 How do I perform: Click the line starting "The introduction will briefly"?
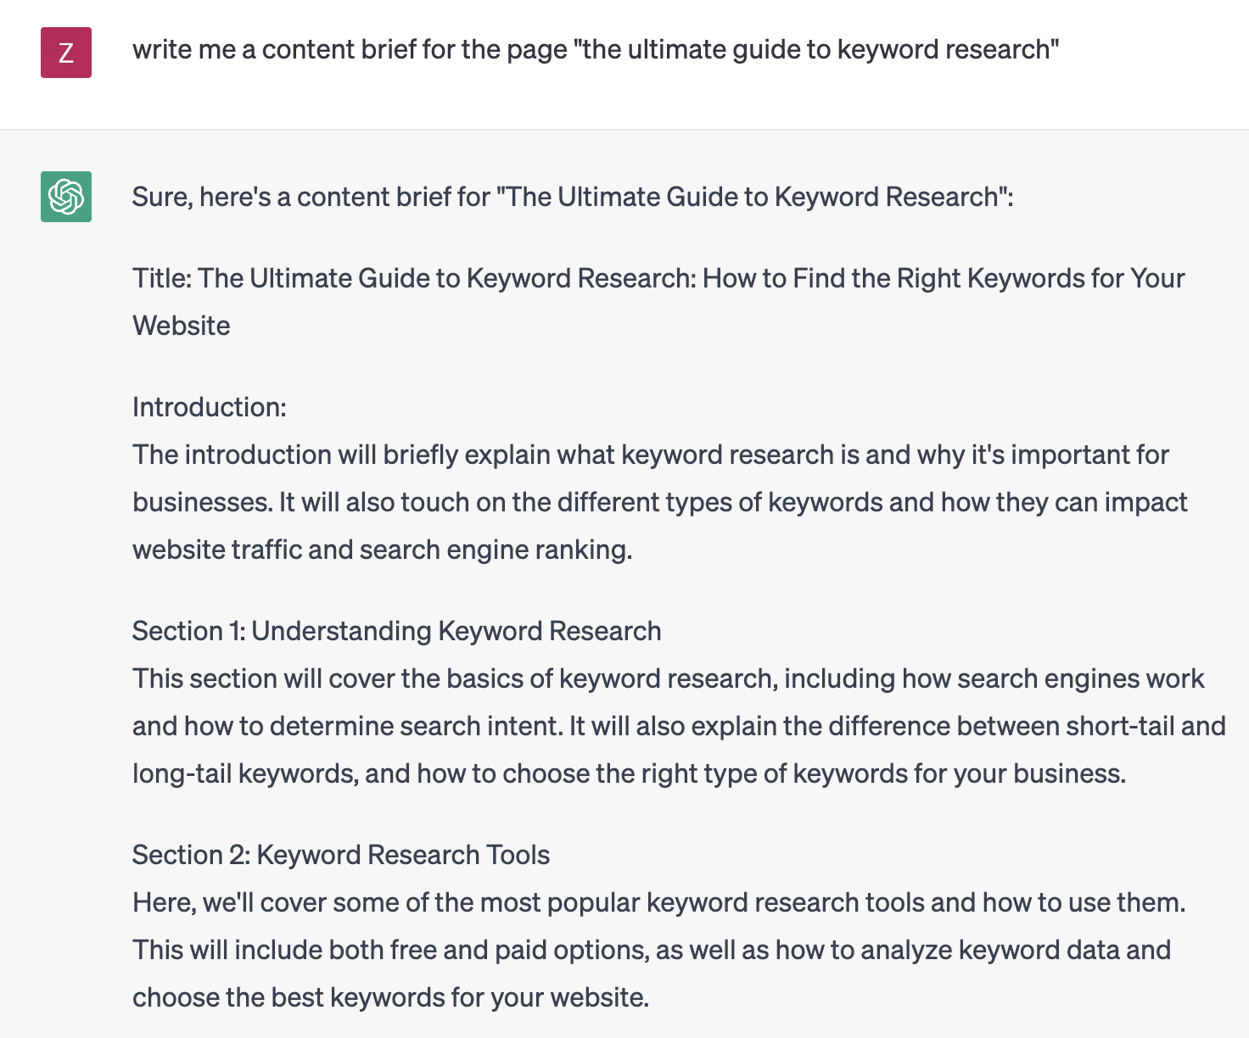click(x=651, y=455)
